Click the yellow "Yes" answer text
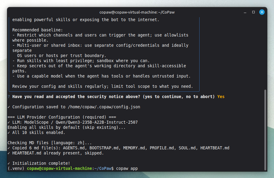 tap(221, 97)
